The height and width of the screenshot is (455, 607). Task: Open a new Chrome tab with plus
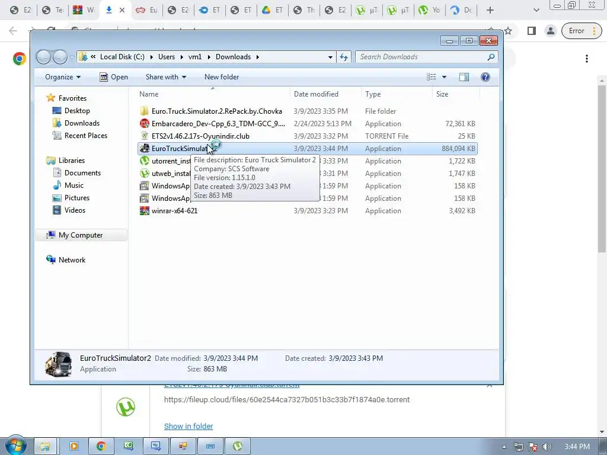coord(490,10)
